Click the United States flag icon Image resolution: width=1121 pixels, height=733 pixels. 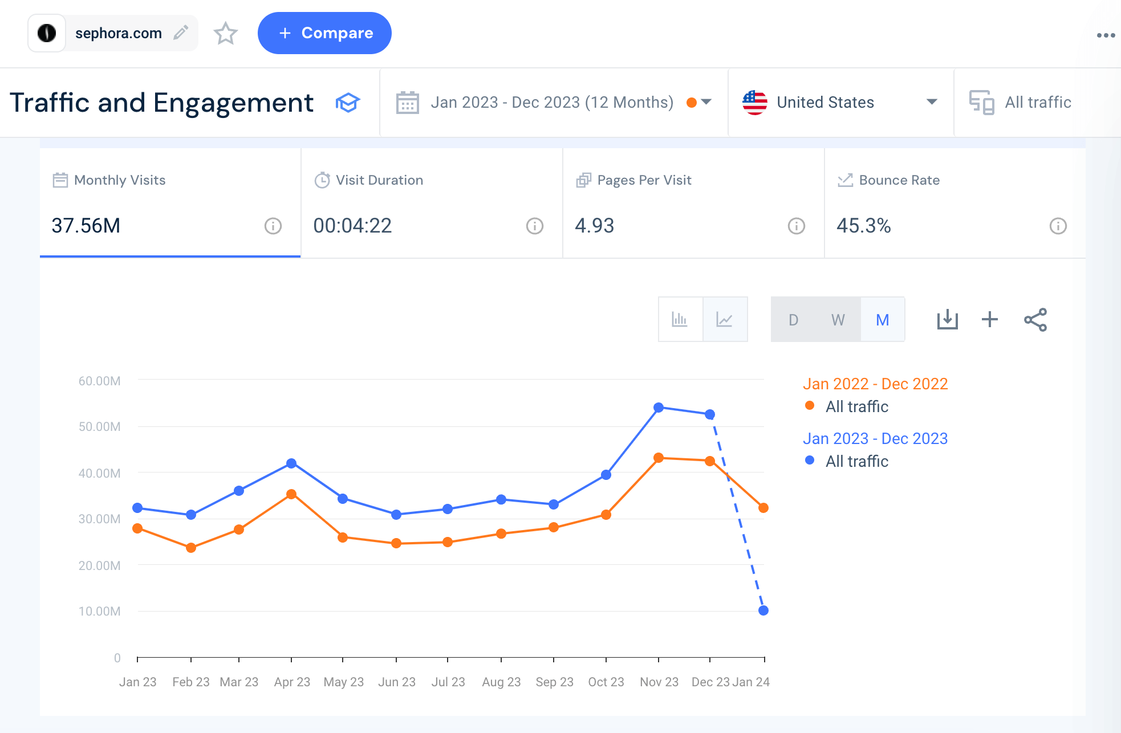pyautogui.click(x=754, y=103)
